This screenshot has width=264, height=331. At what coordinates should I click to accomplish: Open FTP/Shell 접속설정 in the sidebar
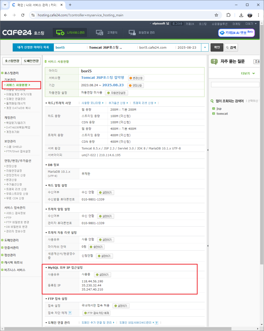coord(18,151)
